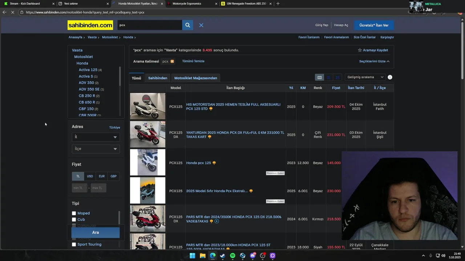Clear search with the blue X icon
The width and height of the screenshot is (465, 261).
pyautogui.click(x=201, y=25)
